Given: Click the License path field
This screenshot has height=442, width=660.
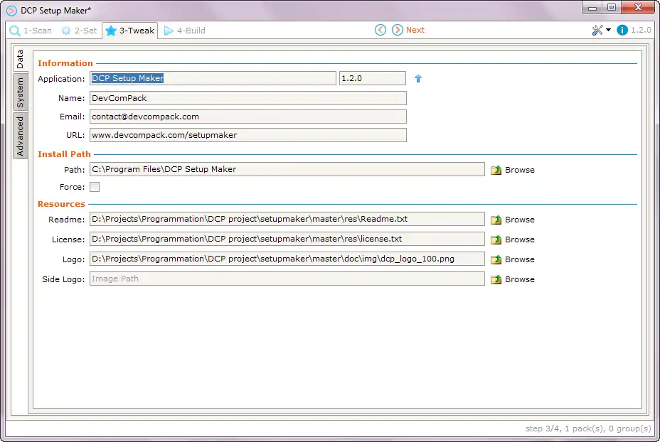Looking at the screenshot, I should click(x=287, y=239).
